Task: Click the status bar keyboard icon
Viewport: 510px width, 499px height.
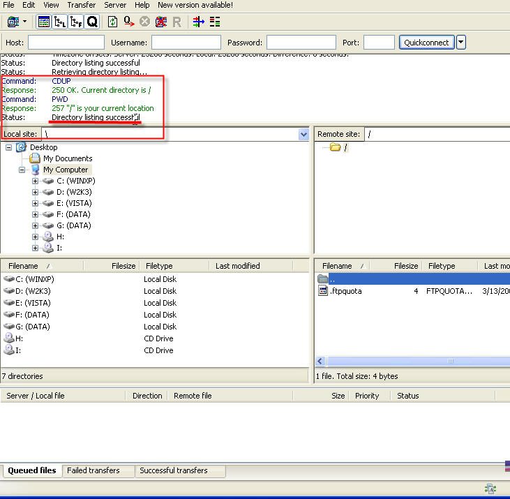Action: (x=490, y=489)
